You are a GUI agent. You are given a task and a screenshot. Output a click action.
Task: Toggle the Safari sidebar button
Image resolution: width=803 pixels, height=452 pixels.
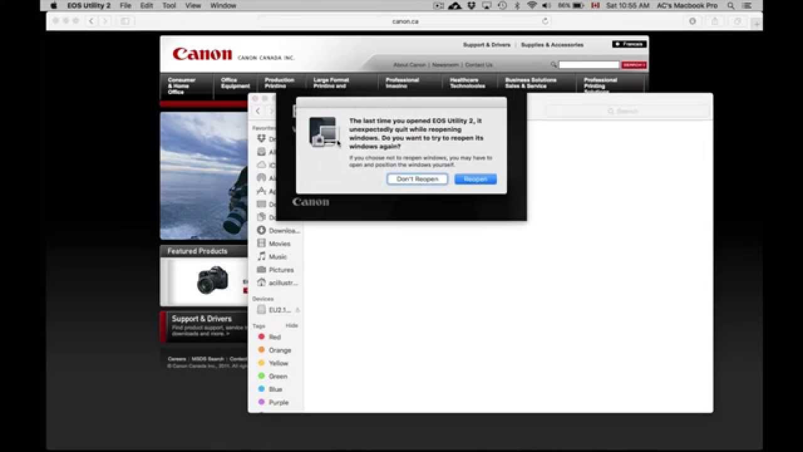pyautogui.click(x=125, y=21)
